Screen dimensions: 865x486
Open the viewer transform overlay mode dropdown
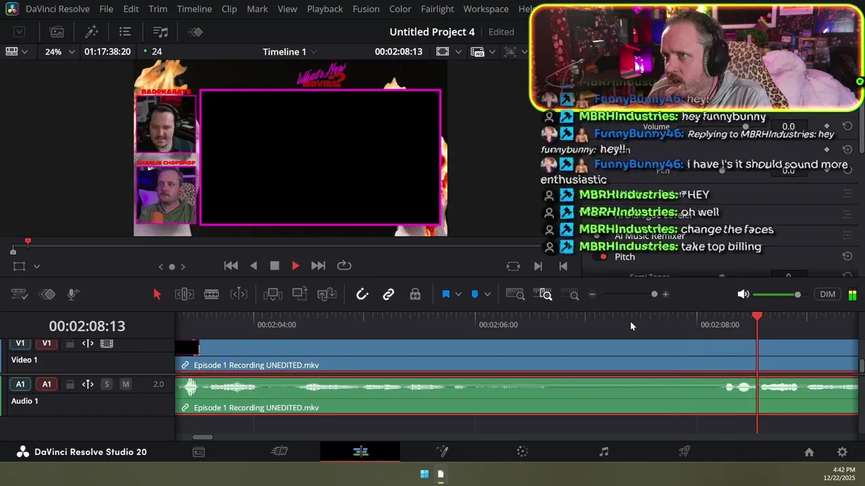pyautogui.click(x=36, y=267)
